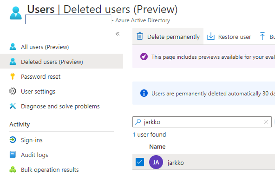This screenshot has width=275, height=176.
Task: Click the Sign-ins arrow icon
Action: 12,140
